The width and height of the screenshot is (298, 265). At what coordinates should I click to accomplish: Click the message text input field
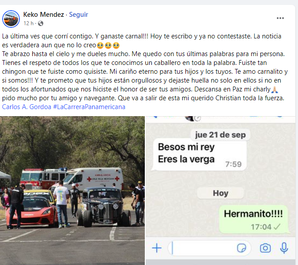pyautogui.click(x=209, y=248)
